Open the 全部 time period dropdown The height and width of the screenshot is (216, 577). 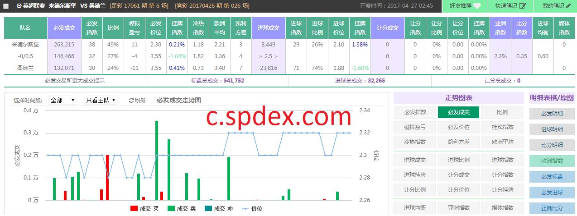[x=63, y=100]
